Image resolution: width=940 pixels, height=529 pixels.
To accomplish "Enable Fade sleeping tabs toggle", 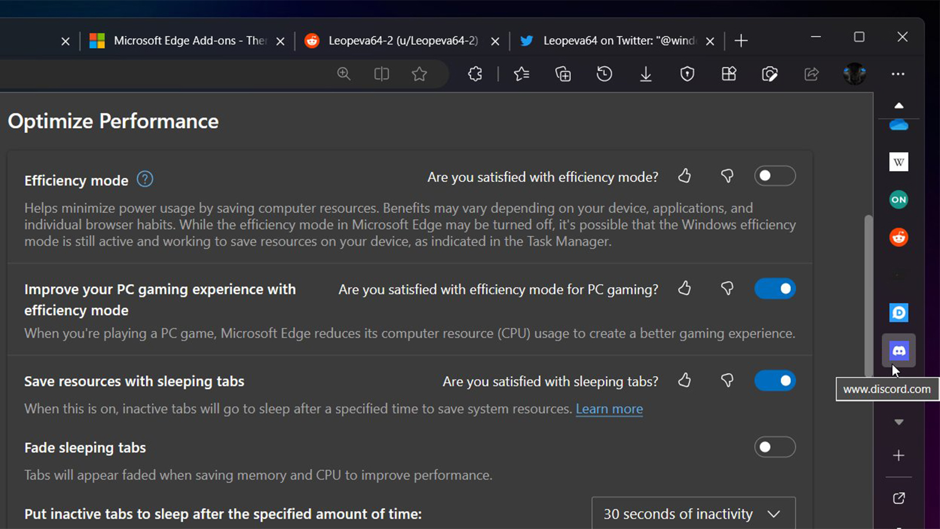I will [x=775, y=447].
